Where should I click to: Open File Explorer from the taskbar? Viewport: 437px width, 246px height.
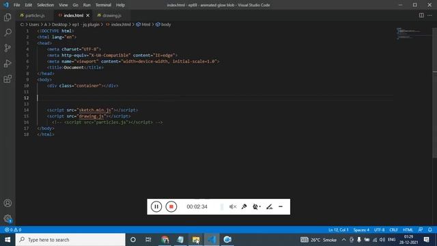(196, 240)
